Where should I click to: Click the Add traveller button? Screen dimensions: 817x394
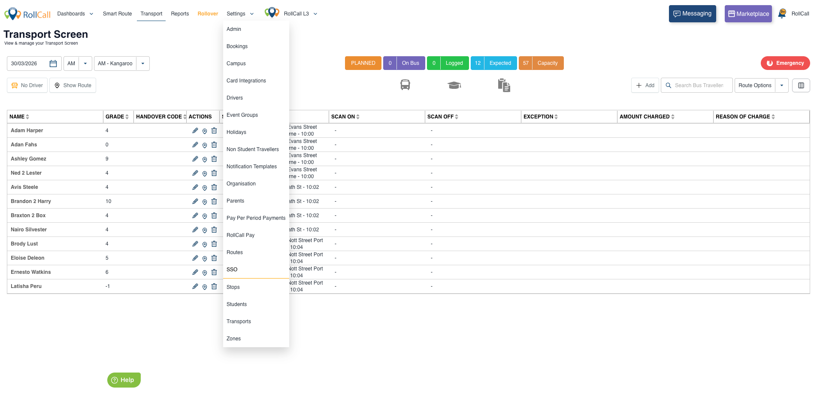(645, 85)
